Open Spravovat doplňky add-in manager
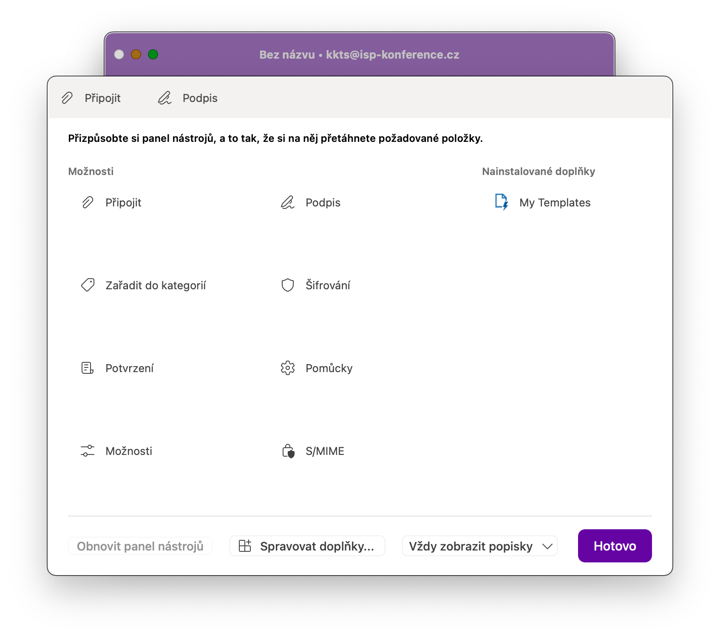The width and height of the screenshot is (720, 638). point(307,546)
